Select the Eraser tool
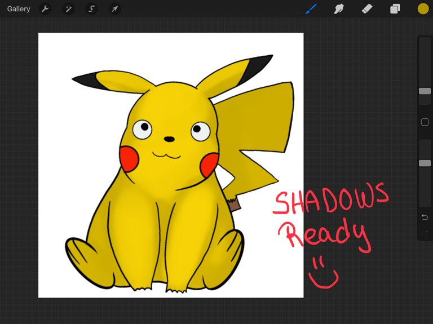The image size is (433, 324). [367, 9]
